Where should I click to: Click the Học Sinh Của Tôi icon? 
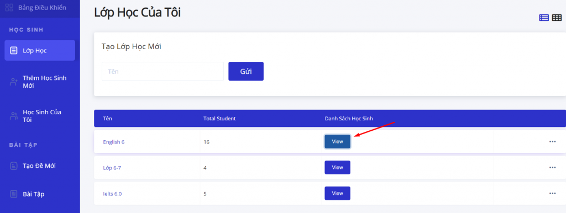[14, 116]
